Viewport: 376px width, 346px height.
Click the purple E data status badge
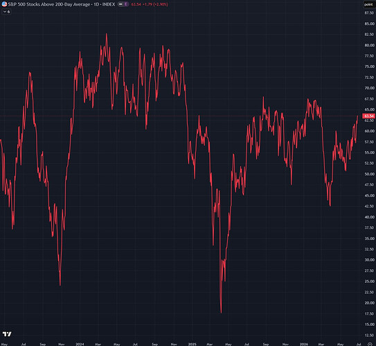(x=125, y=4)
